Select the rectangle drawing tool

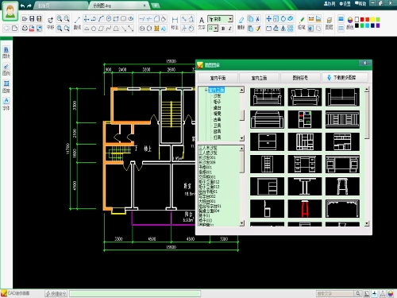click(116, 19)
